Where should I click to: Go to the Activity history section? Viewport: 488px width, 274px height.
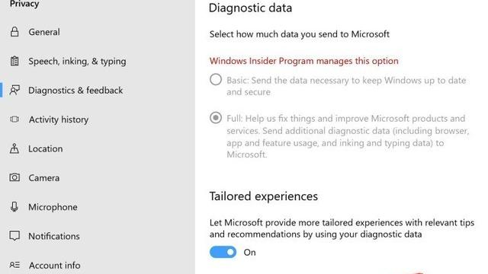pyautogui.click(x=59, y=119)
